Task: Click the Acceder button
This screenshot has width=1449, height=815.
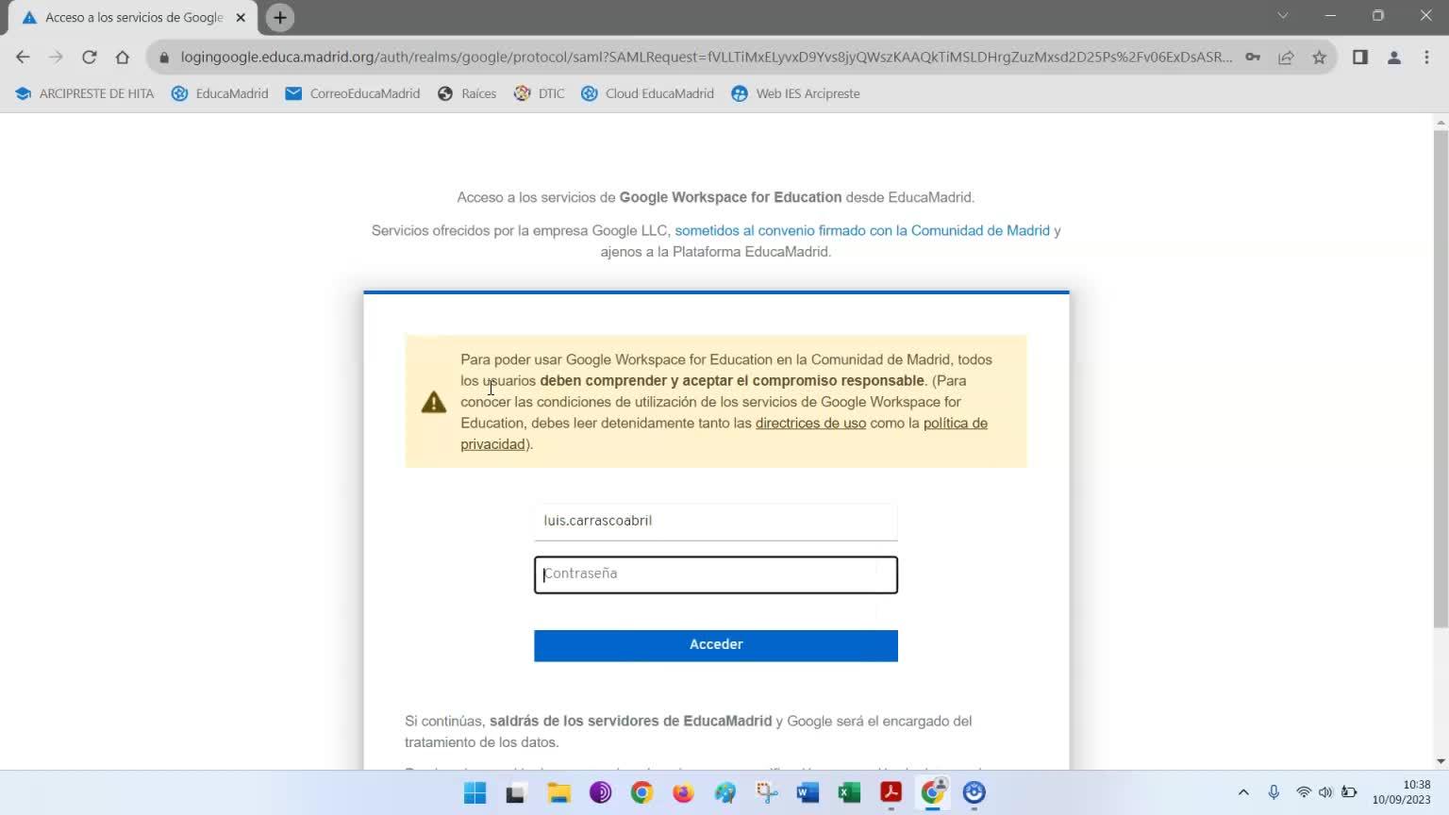Action: pyautogui.click(x=716, y=645)
